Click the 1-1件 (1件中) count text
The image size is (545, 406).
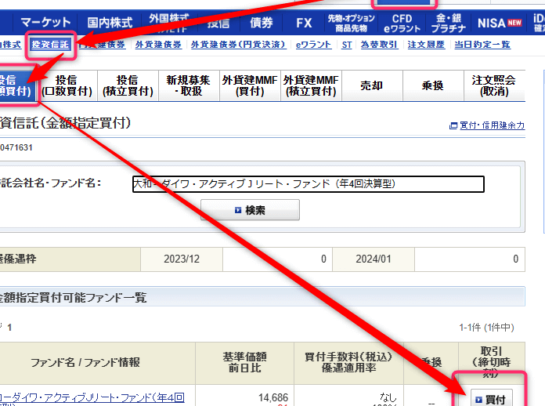coord(486,328)
